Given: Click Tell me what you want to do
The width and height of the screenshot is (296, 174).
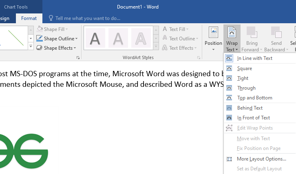Looking at the screenshot, I should (88, 18).
